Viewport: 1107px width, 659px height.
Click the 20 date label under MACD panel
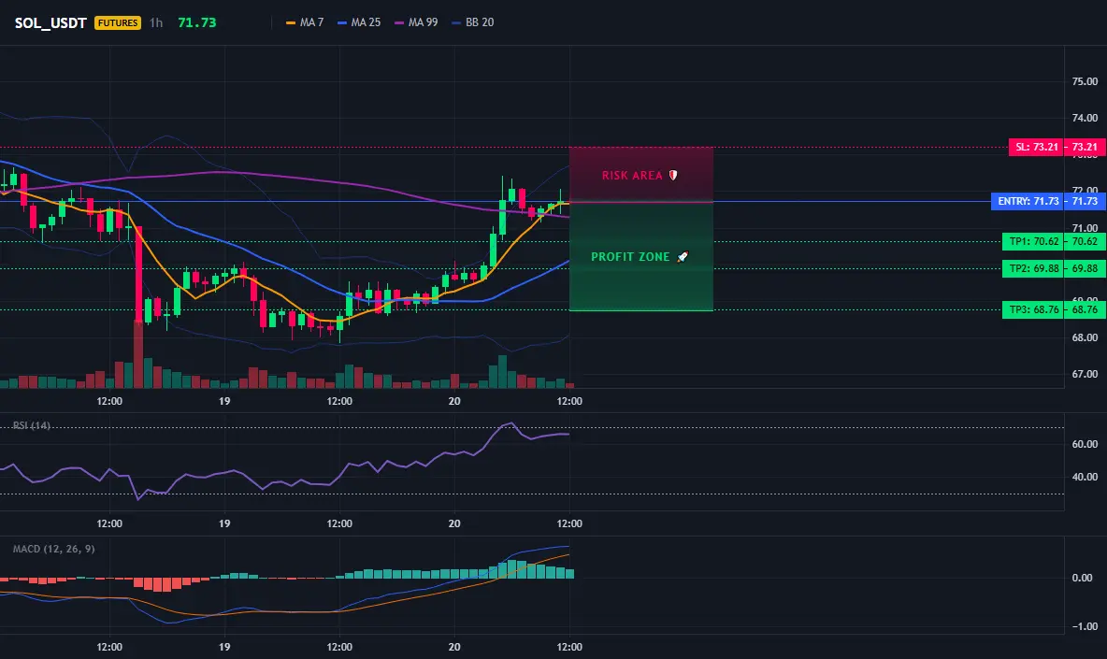[454, 646]
